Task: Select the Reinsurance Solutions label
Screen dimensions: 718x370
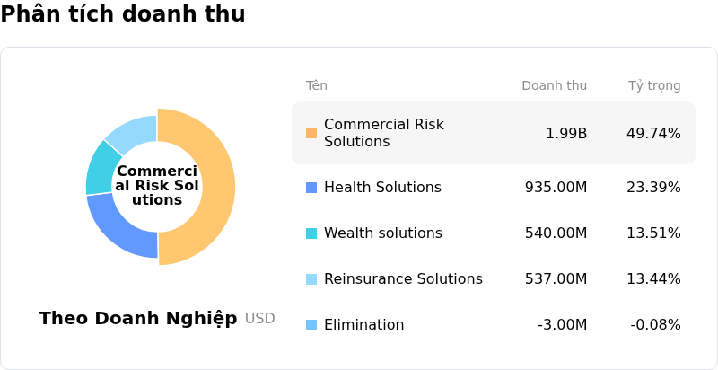Action: (403, 279)
